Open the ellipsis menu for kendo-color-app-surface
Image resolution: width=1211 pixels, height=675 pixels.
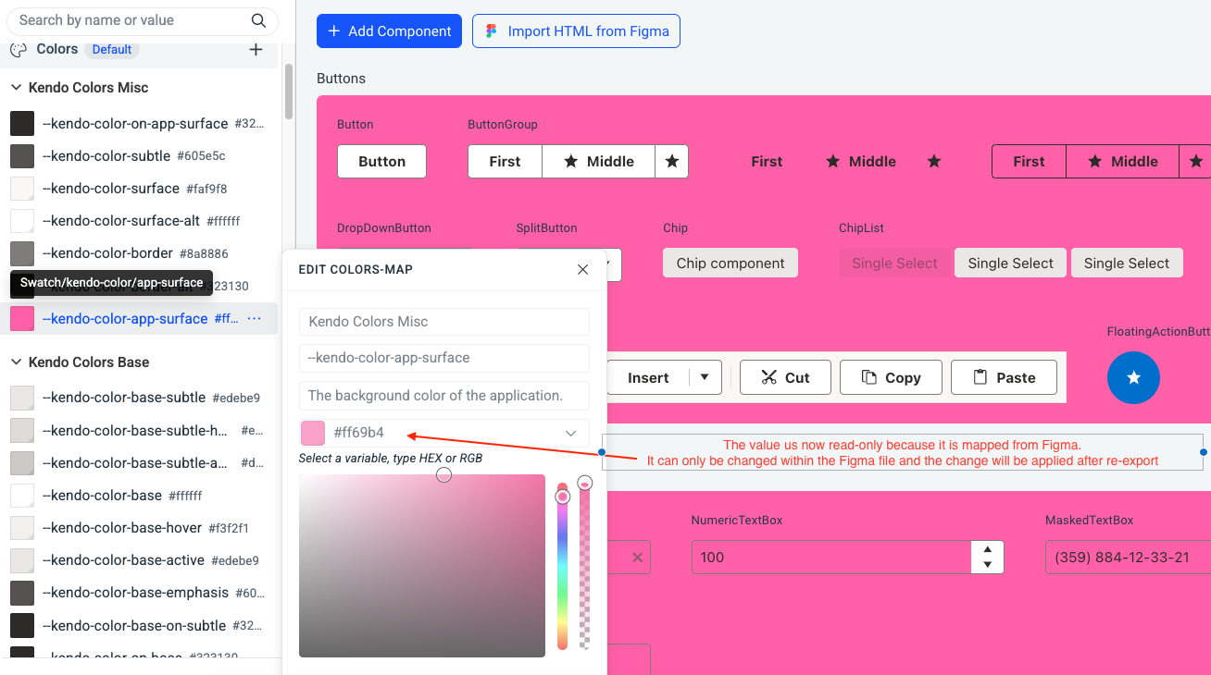(x=255, y=318)
